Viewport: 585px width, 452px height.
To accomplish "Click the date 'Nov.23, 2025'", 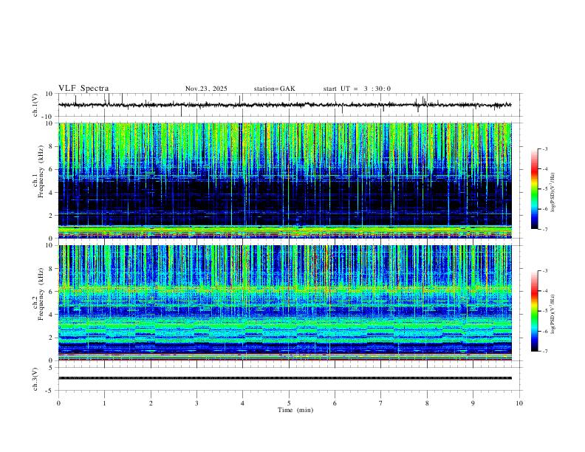I will 206,89.
